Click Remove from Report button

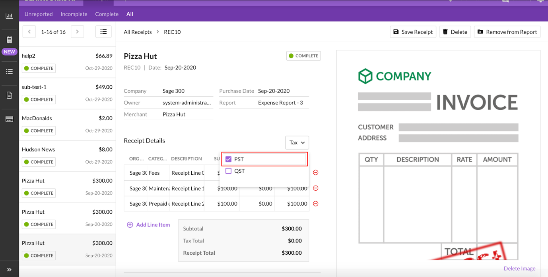[507, 32]
